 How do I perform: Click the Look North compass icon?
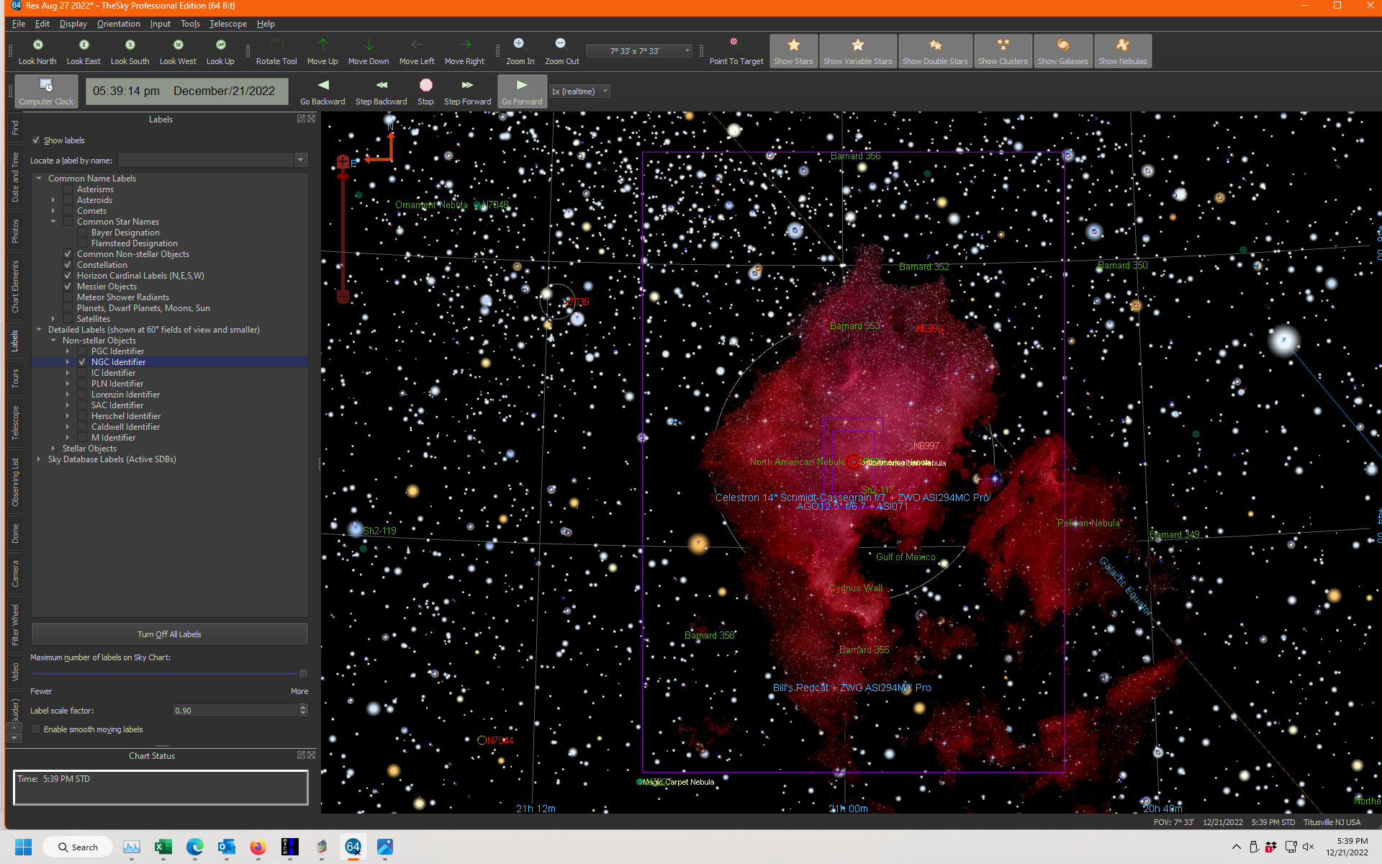(x=37, y=45)
